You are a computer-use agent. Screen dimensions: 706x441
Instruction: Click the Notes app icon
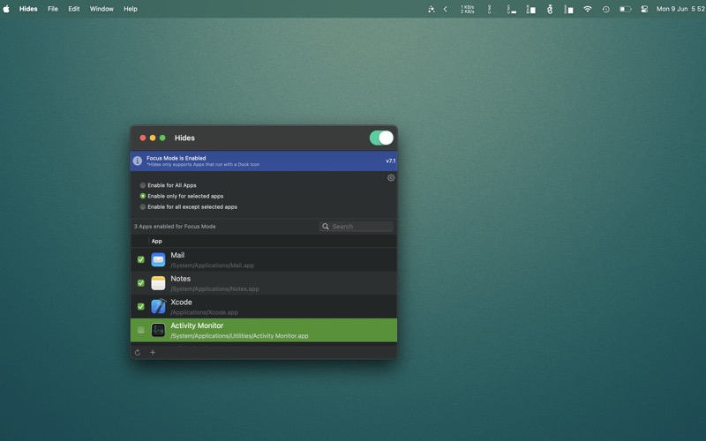click(x=158, y=283)
